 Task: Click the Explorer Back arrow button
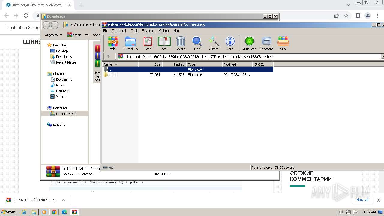(x=46, y=25)
